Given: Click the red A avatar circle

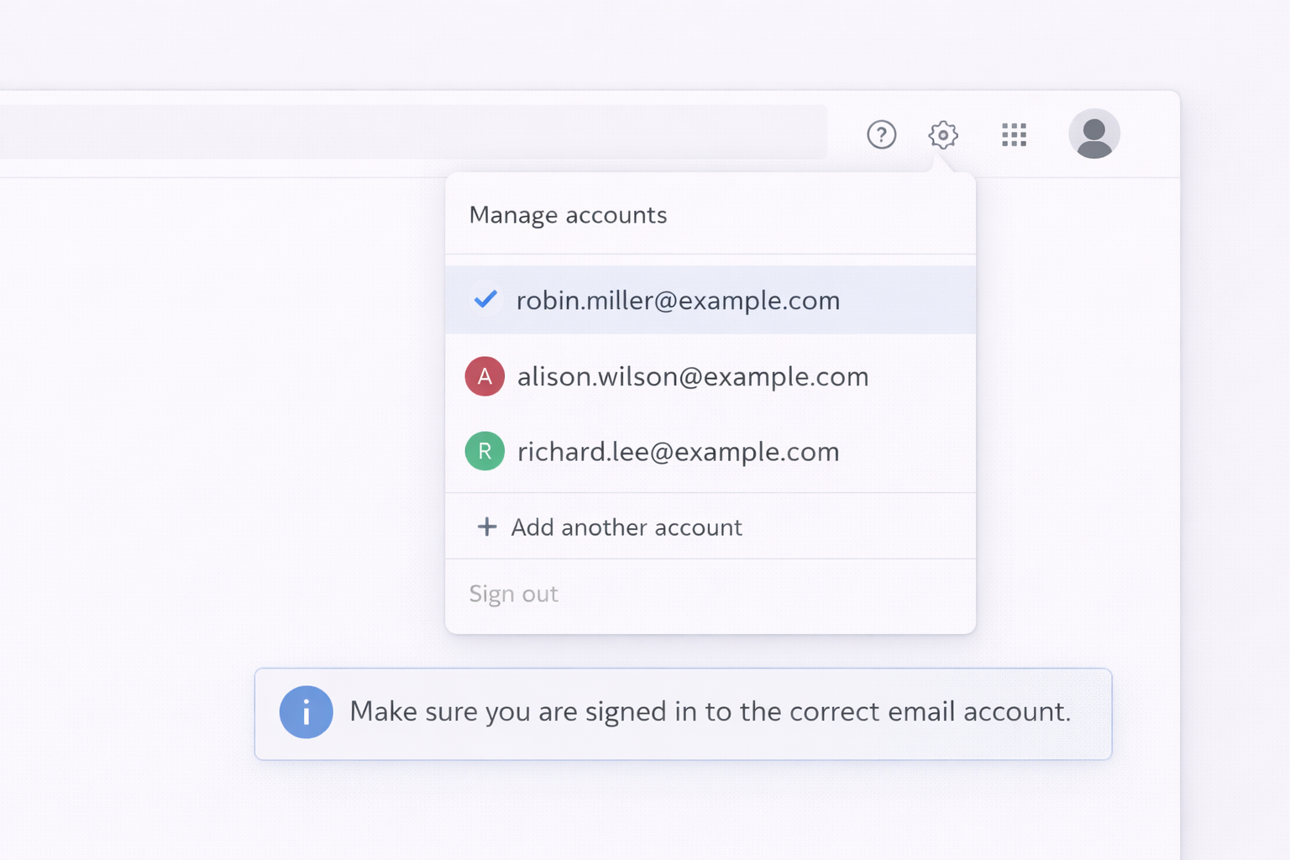Looking at the screenshot, I should click(485, 376).
